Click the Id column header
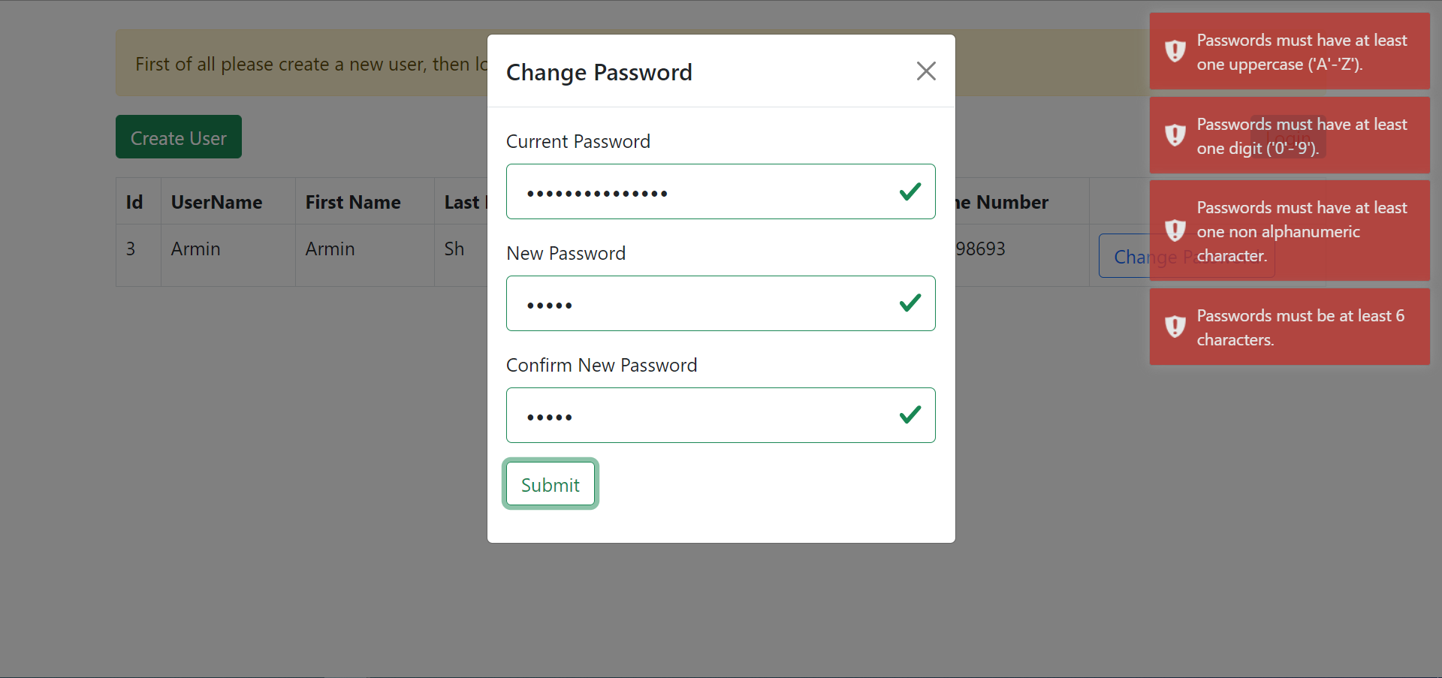1442x678 pixels. click(134, 202)
